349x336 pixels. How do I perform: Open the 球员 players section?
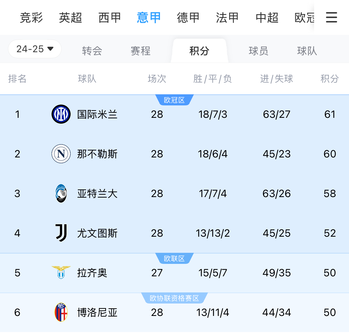[x=258, y=51]
